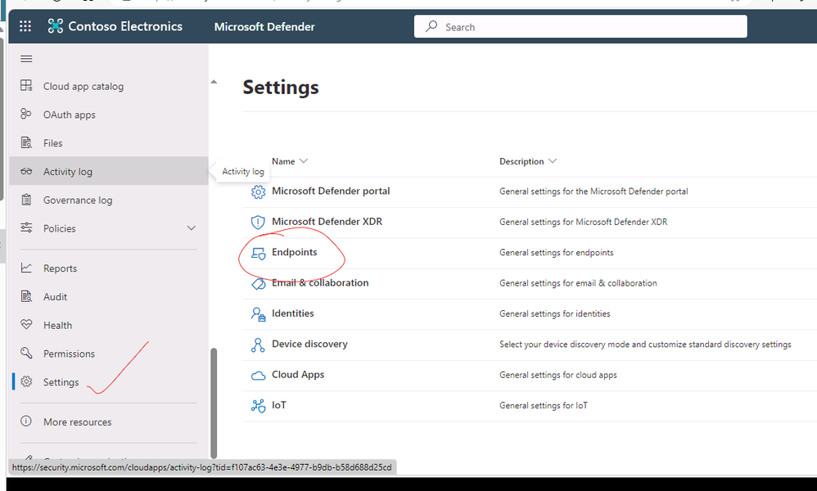Open Reports from the sidebar

click(x=60, y=268)
